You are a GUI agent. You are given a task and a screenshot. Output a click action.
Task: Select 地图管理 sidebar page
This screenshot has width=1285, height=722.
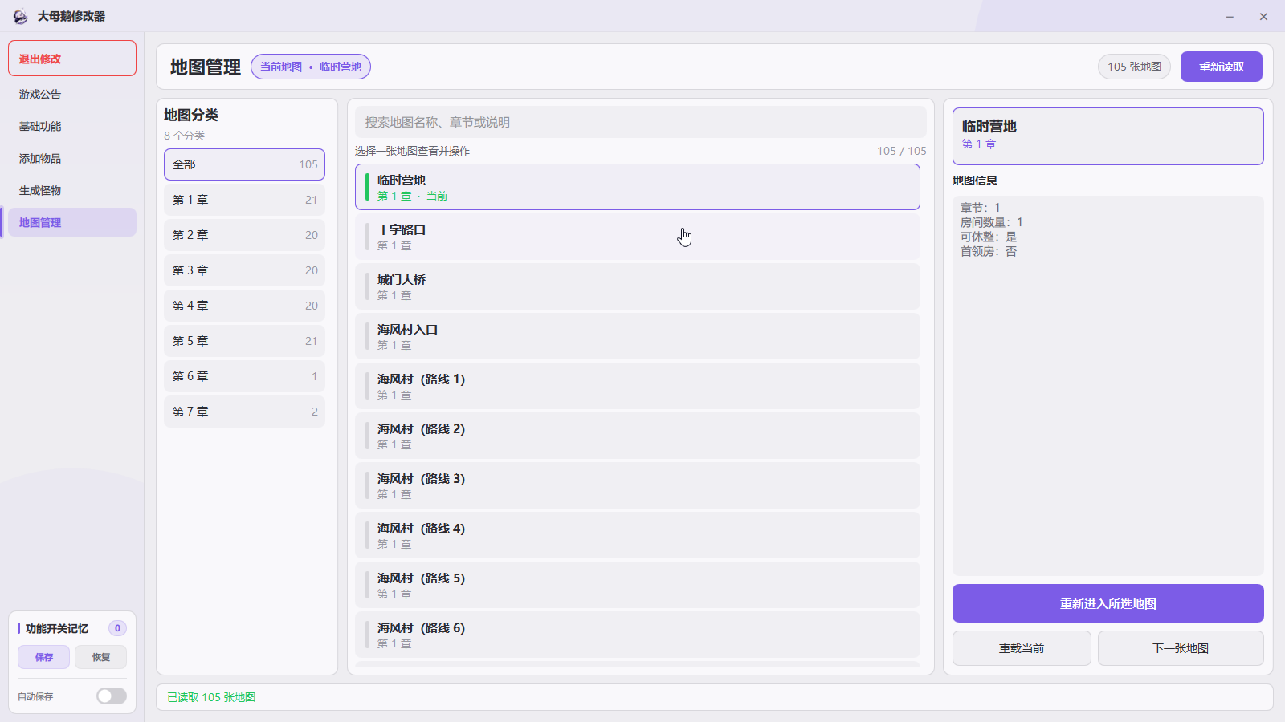tap(72, 222)
